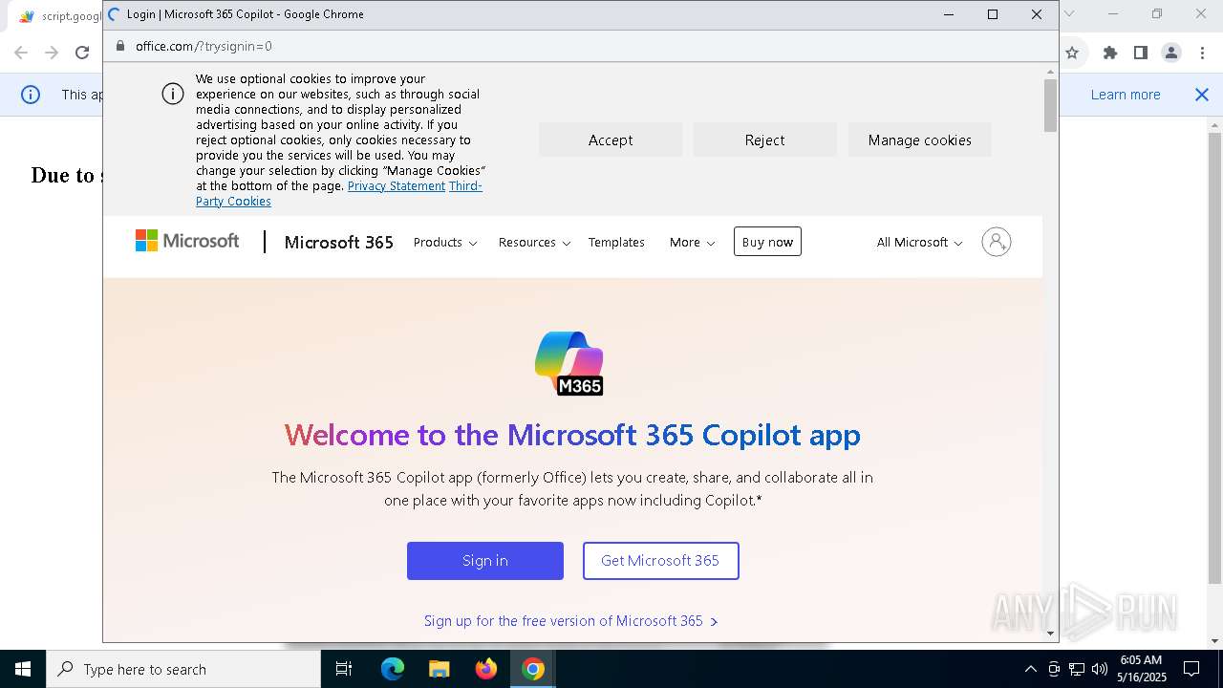The image size is (1223, 688).
Task: Expand the All Microsoft dropdown
Action: click(919, 243)
